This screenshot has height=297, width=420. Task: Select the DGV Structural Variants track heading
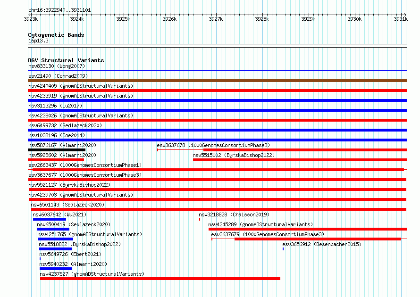(x=66, y=60)
